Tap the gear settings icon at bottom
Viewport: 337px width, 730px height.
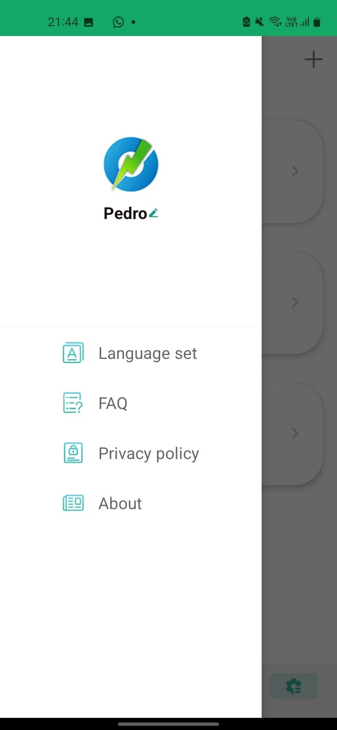pyautogui.click(x=293, y=686)
